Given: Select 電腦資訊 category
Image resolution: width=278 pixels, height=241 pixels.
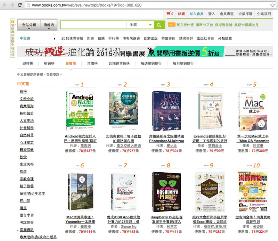Looking at the screenshot, I should click(x=27, y=230).
